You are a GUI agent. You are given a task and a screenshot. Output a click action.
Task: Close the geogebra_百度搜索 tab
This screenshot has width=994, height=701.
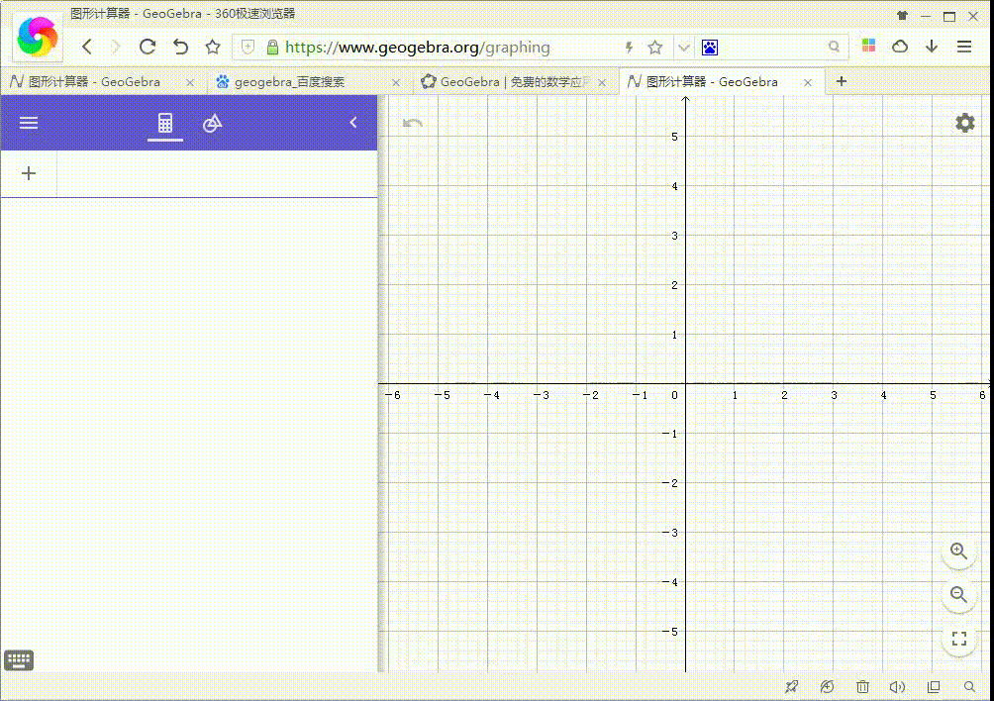[x=396, y=82]
